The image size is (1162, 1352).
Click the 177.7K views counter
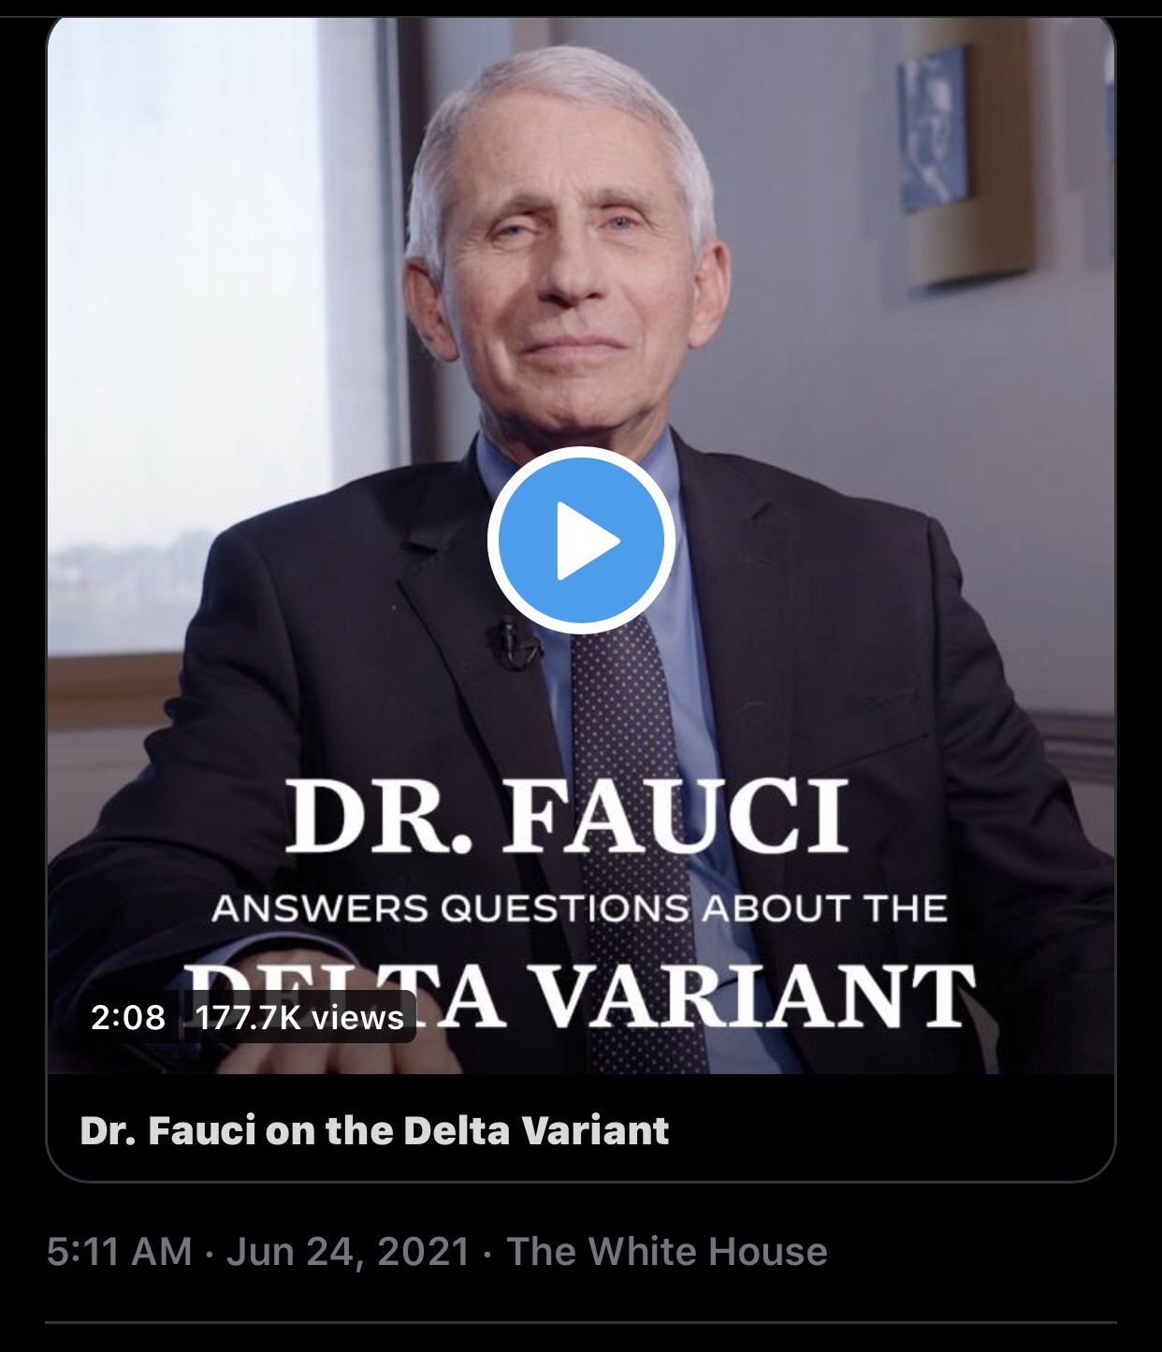tap(300, 1017)
